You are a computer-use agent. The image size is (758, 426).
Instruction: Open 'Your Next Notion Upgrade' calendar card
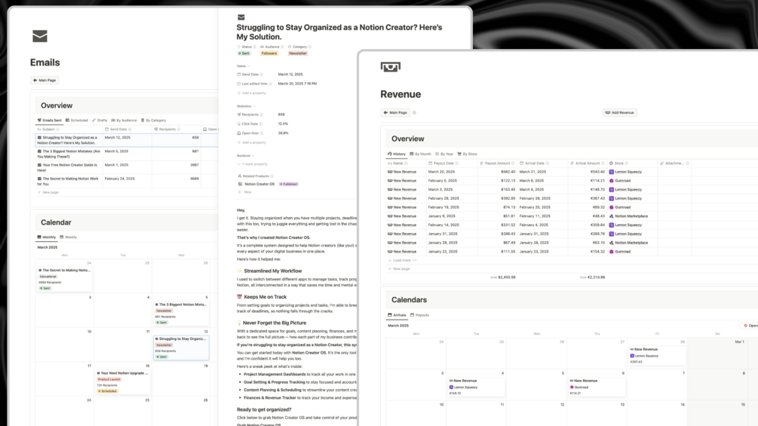click(123, 382)
